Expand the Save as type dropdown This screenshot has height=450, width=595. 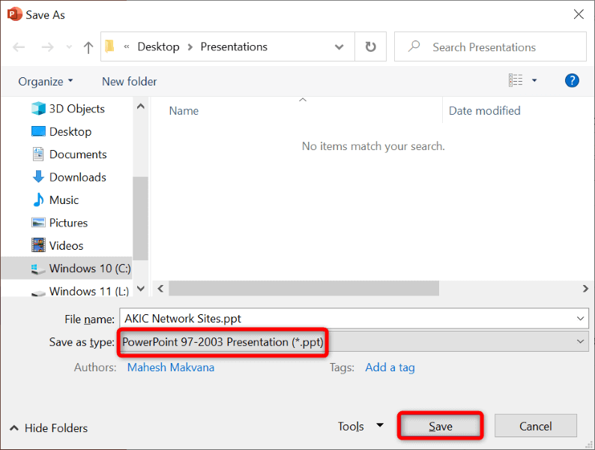[582, 342]
